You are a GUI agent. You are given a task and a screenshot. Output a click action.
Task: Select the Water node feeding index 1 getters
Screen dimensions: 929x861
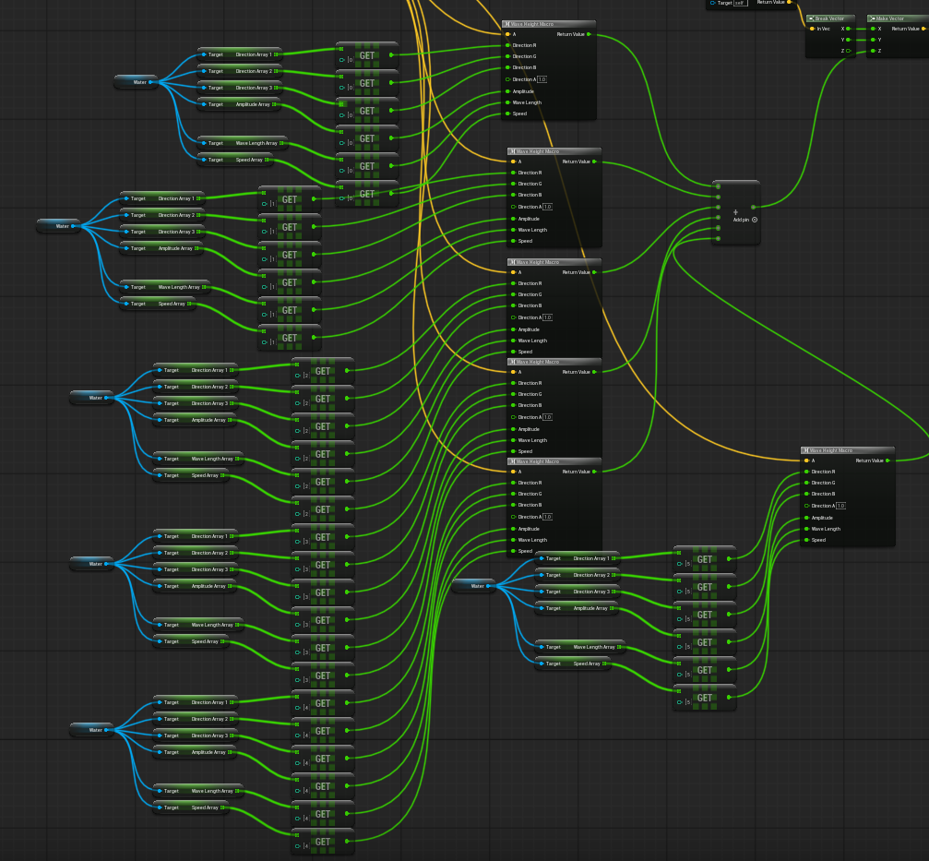(59, 226)
